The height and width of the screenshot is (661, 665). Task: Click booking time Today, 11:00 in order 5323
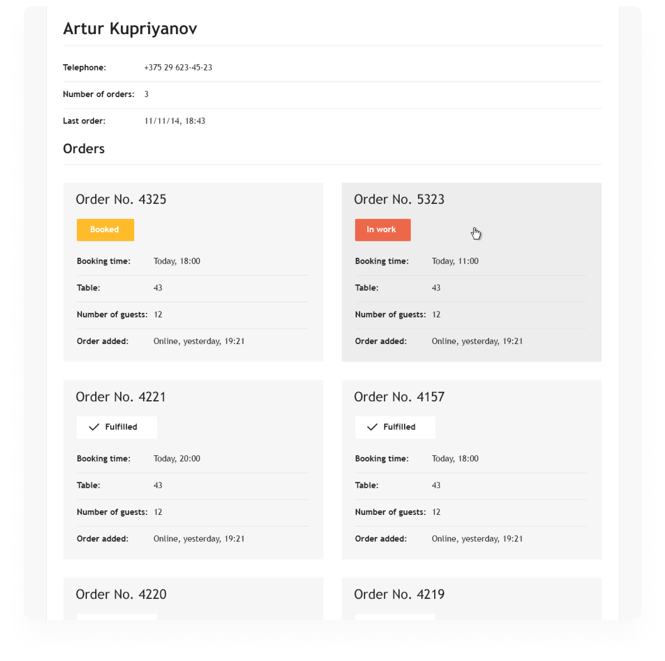pyautogui.click(x=455, y=261)
